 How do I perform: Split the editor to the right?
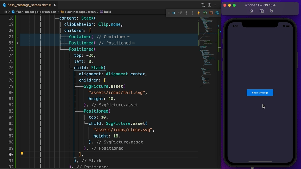[x=209, y=5]
